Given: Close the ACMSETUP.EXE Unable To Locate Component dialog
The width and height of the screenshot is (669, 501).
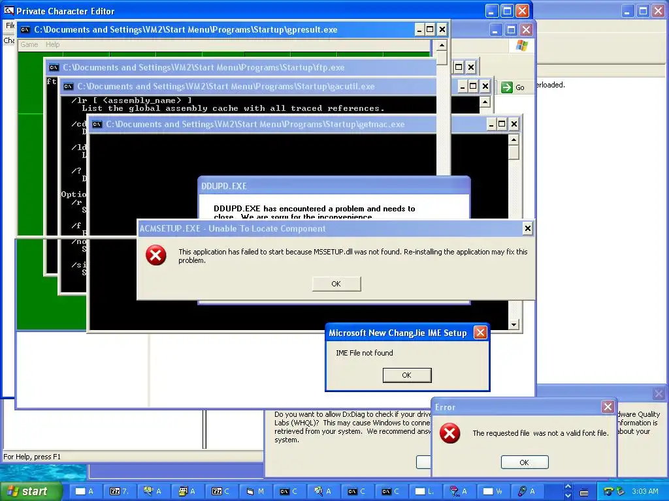Looking at the screenshot, I should pos(527,229).
